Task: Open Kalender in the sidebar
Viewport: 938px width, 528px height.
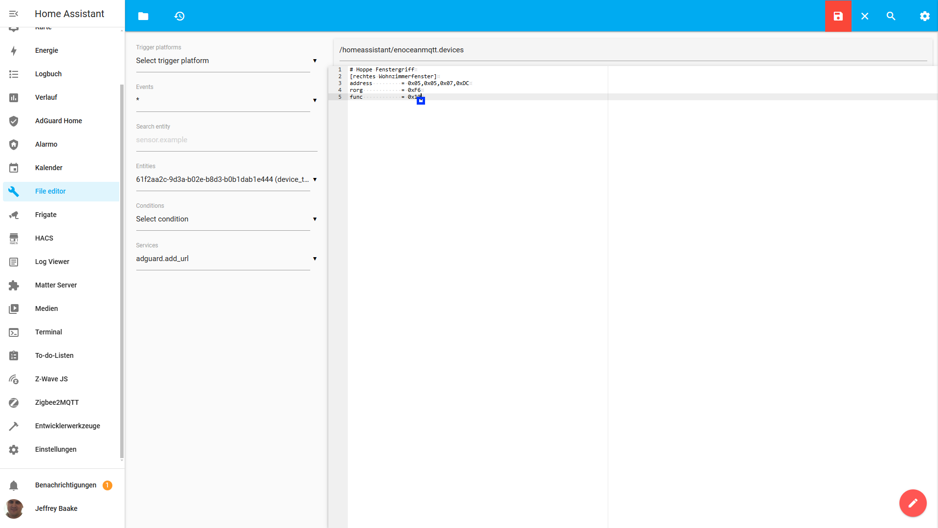Action: point(61,168)
